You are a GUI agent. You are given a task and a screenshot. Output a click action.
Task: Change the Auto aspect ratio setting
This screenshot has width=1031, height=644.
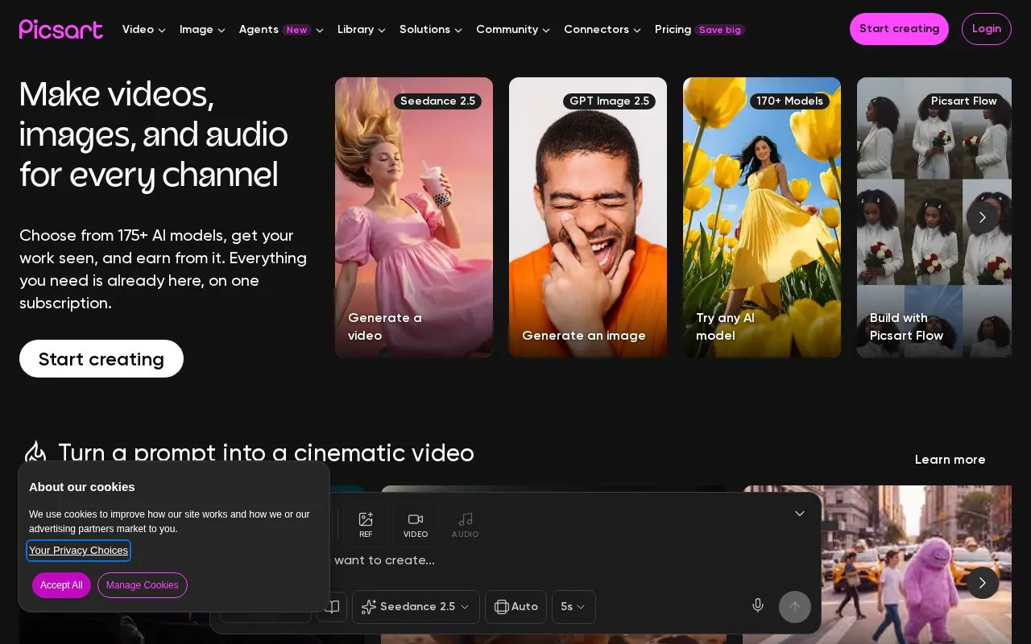click(x=515, y=606)
